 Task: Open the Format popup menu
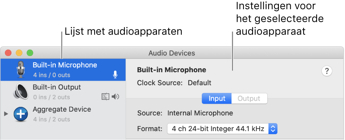[x=222, y=129]
